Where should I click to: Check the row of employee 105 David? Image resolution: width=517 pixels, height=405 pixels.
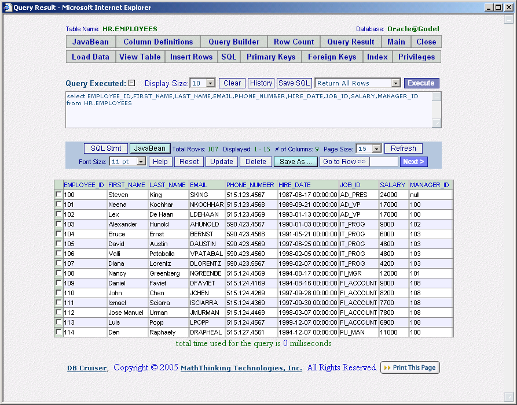[58, 243]
